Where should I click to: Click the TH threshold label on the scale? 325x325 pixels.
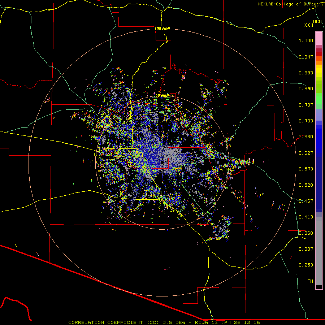point(310,281)
